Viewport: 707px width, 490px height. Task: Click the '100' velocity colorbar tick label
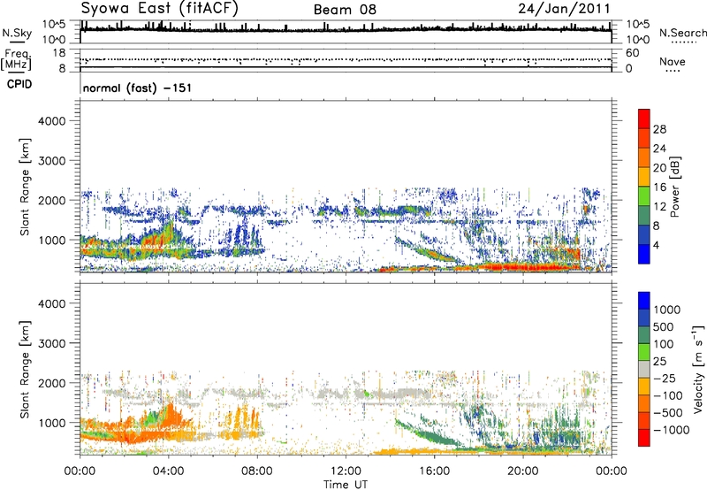point(664,344)
